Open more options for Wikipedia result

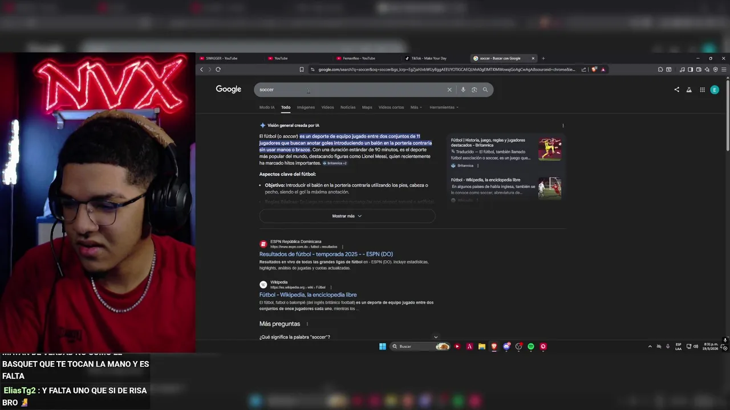point(331,288)
